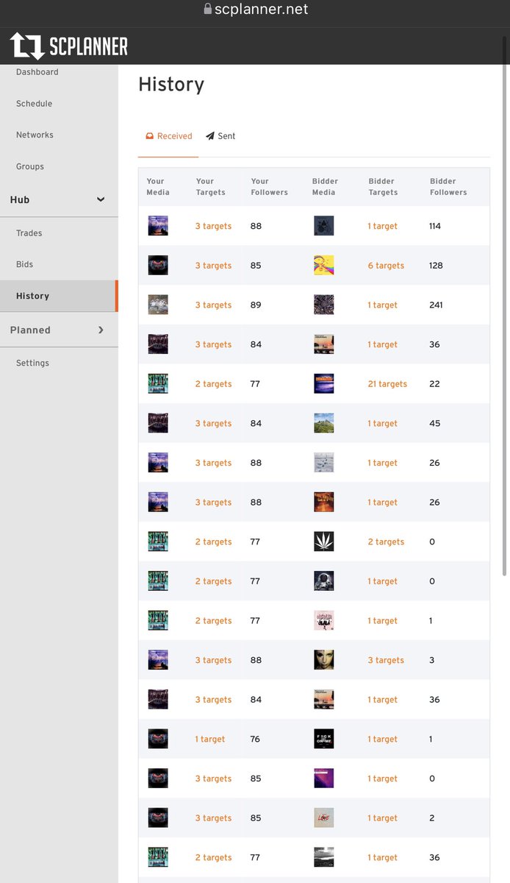Image resolution: width=510 pixels, height=883 pixels.
Task: Open the 'Love' bidder media thumbnail
Action: (x=323, y=818)
